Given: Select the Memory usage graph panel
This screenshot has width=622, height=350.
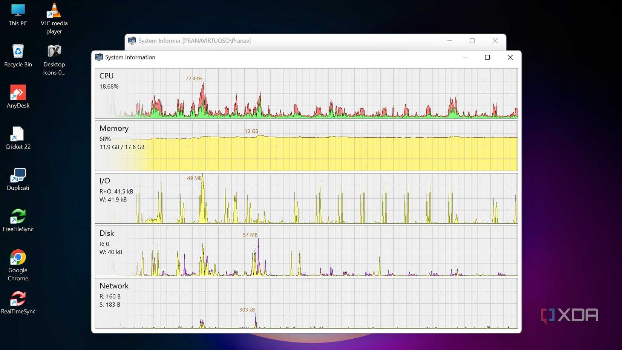Looking at the screenshot, I should pyautogui.click(x=306, y=146).
